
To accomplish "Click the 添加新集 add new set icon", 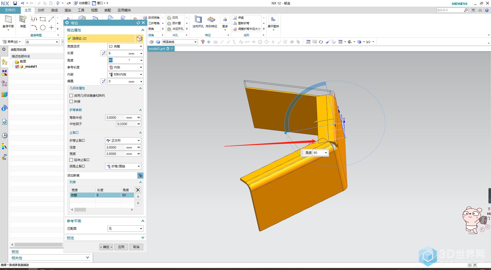I will [140, 176].
